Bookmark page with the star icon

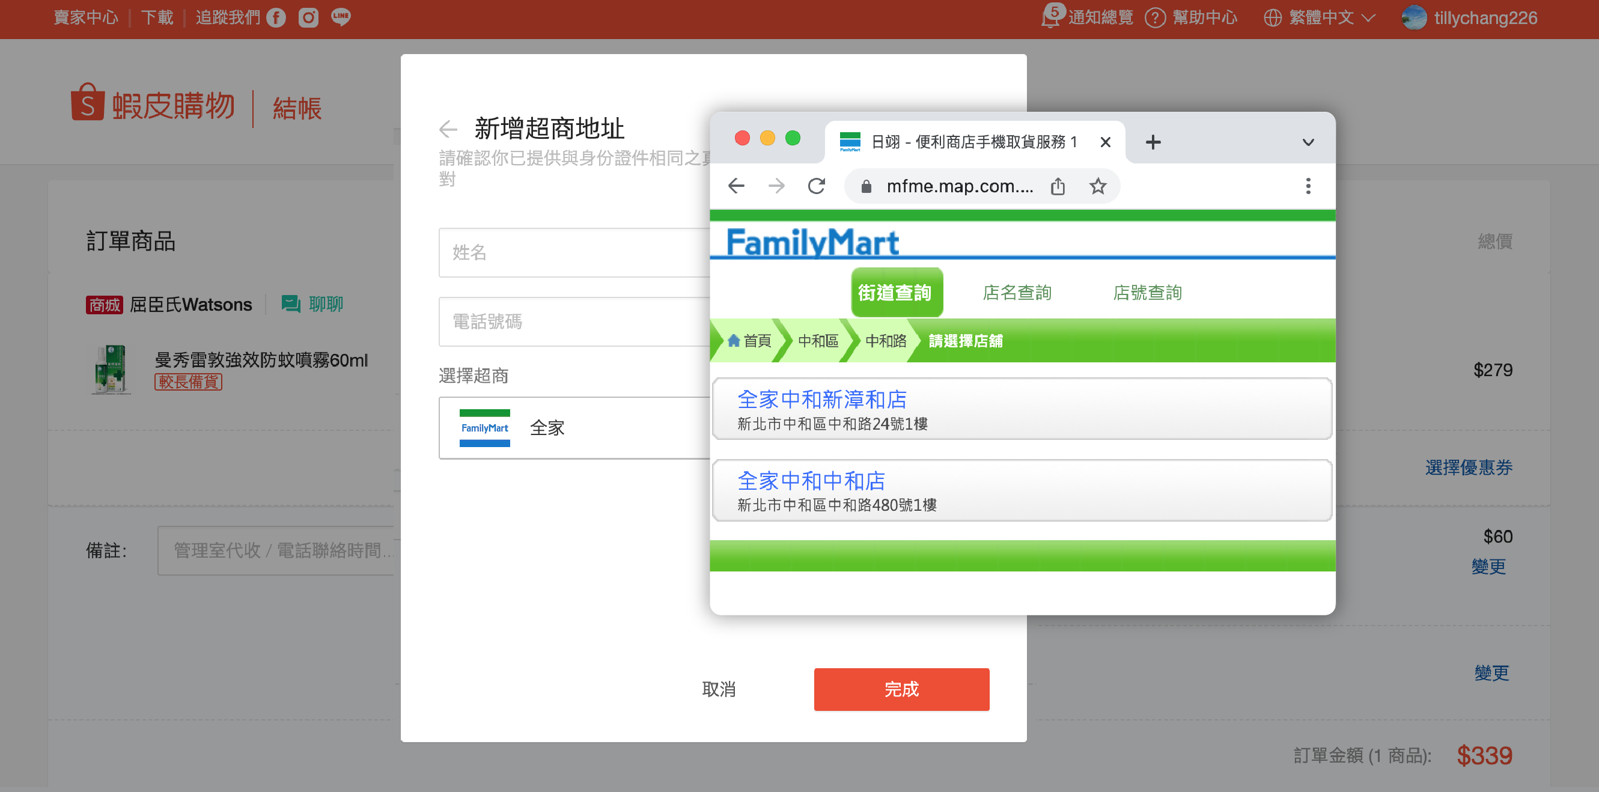1097,186
